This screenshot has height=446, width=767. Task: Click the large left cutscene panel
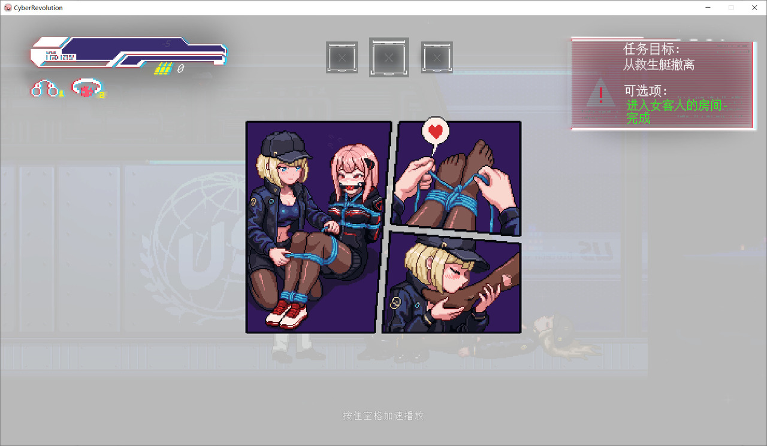[319, 227]
